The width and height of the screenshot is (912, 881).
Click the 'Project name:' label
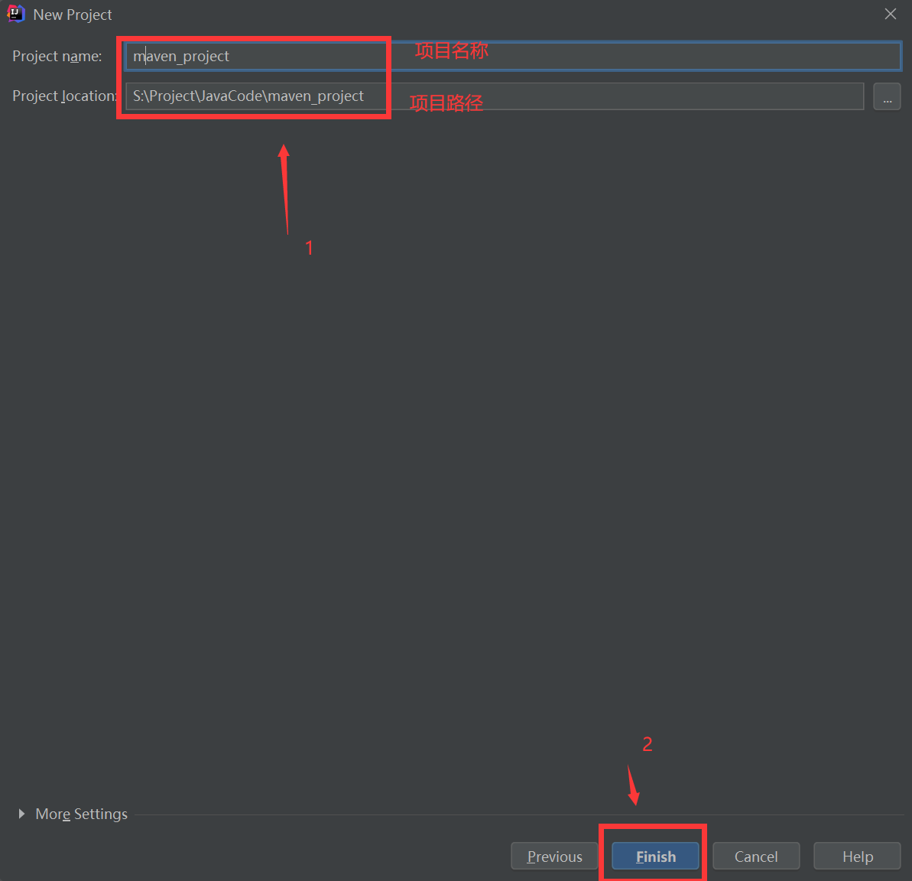tap(57, 56)
